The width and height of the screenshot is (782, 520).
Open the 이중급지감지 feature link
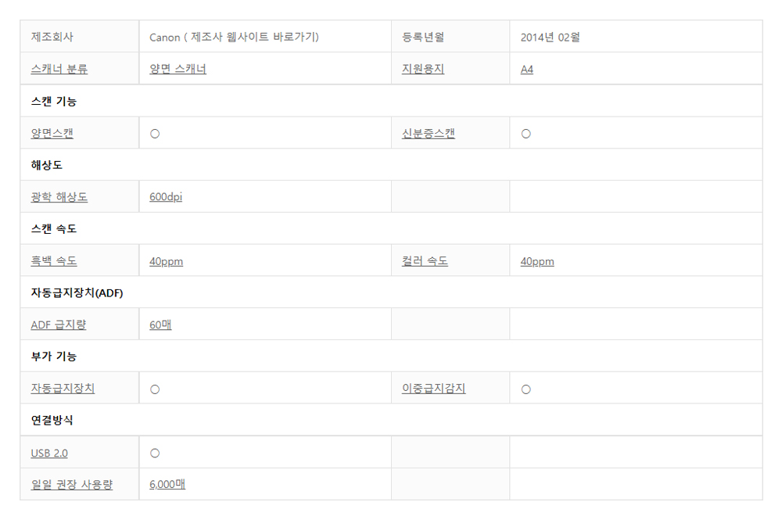[434, 389]
